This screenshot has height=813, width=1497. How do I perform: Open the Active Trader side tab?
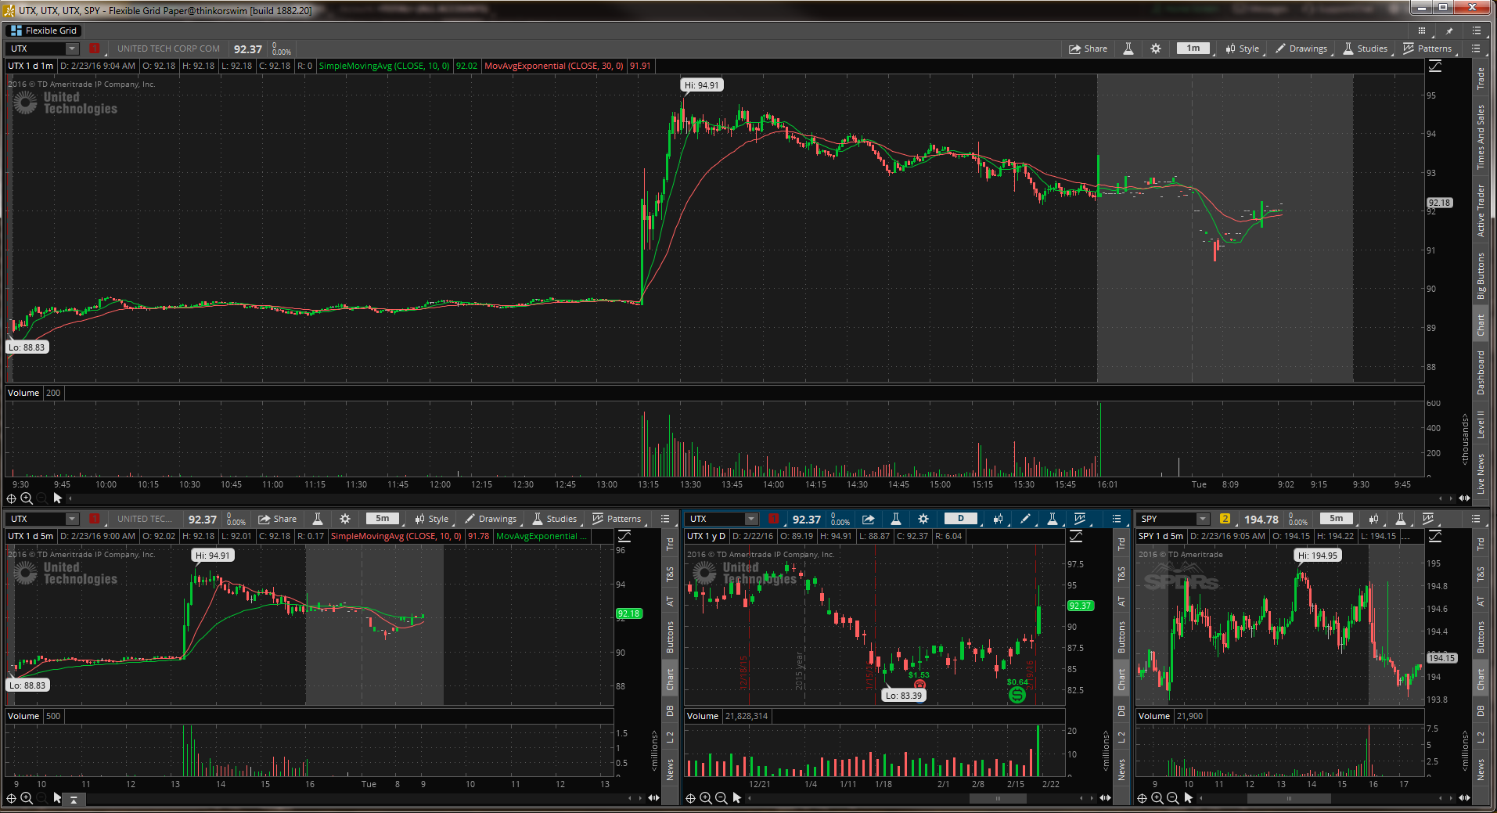click(1481, 210)
